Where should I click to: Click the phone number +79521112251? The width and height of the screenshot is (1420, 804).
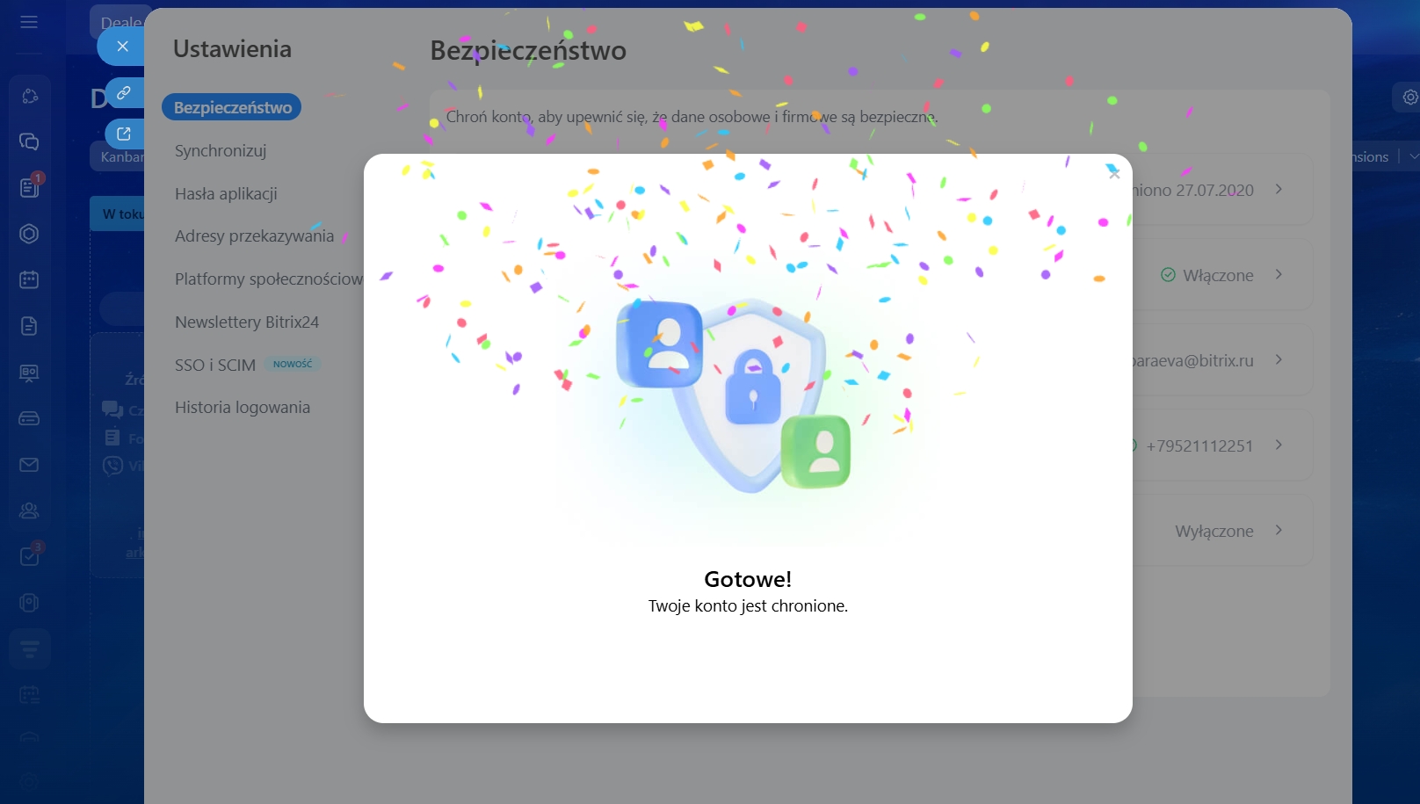coord(1199,445)
